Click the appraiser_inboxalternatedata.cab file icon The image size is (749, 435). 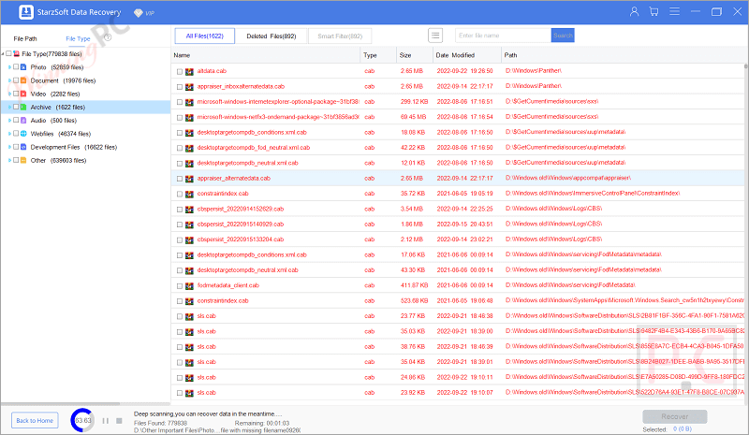pyautogui.click(x=190, y=86)
